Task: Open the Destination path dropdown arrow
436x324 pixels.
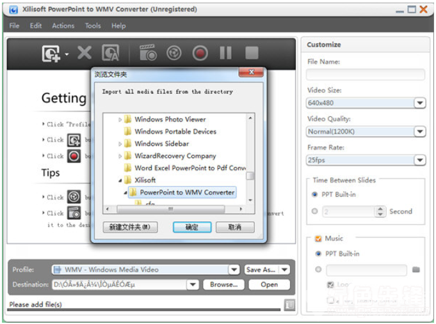Action: click(x=193, y=284)
